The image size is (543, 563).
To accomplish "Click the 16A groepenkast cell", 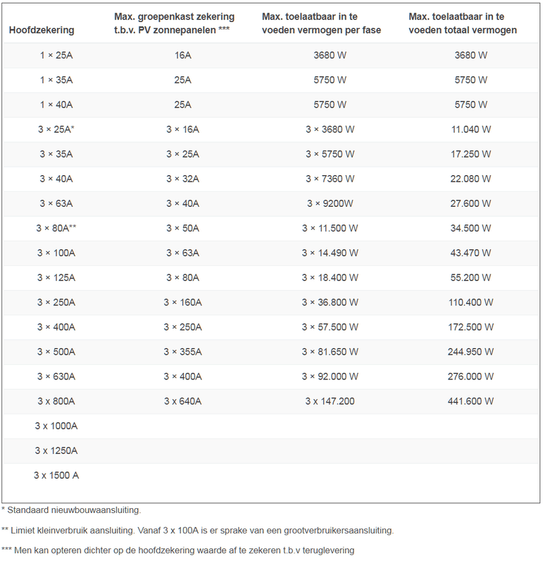I will click(182, 56).
